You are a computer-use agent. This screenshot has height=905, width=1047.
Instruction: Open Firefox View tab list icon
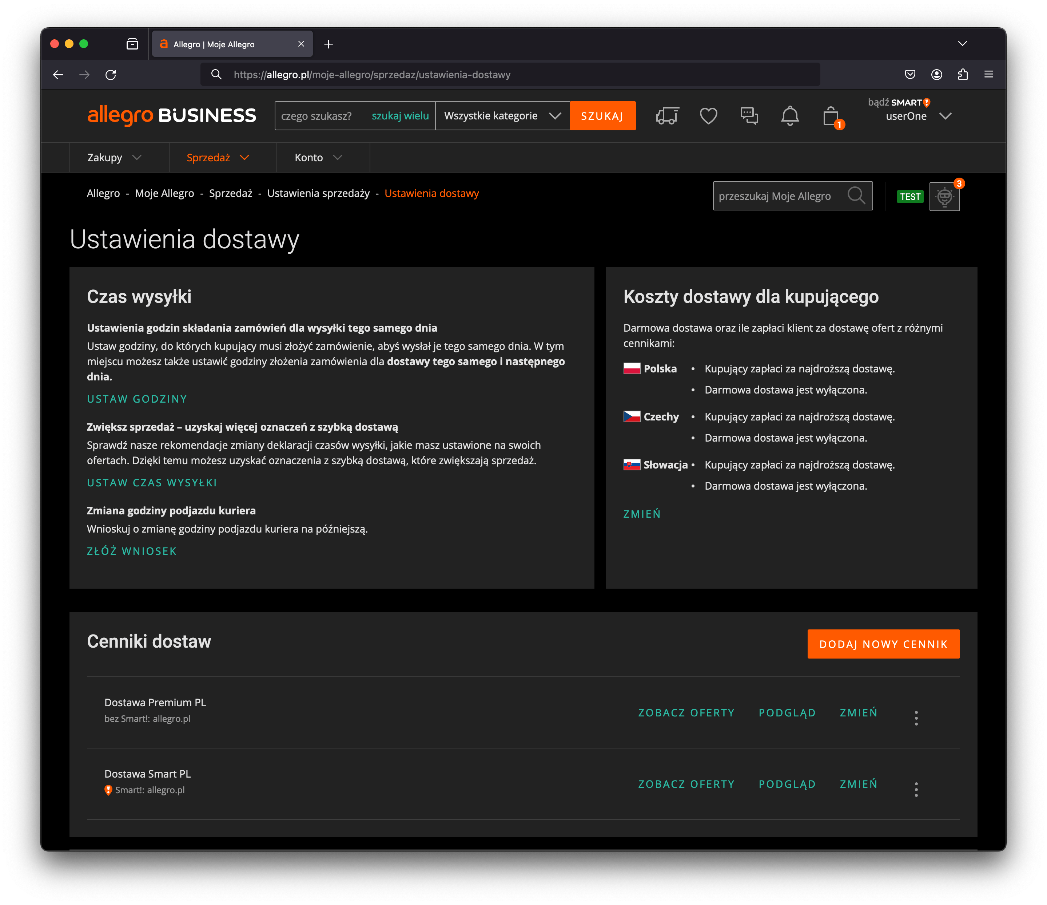pyautogui.click(x=132, y=44)
